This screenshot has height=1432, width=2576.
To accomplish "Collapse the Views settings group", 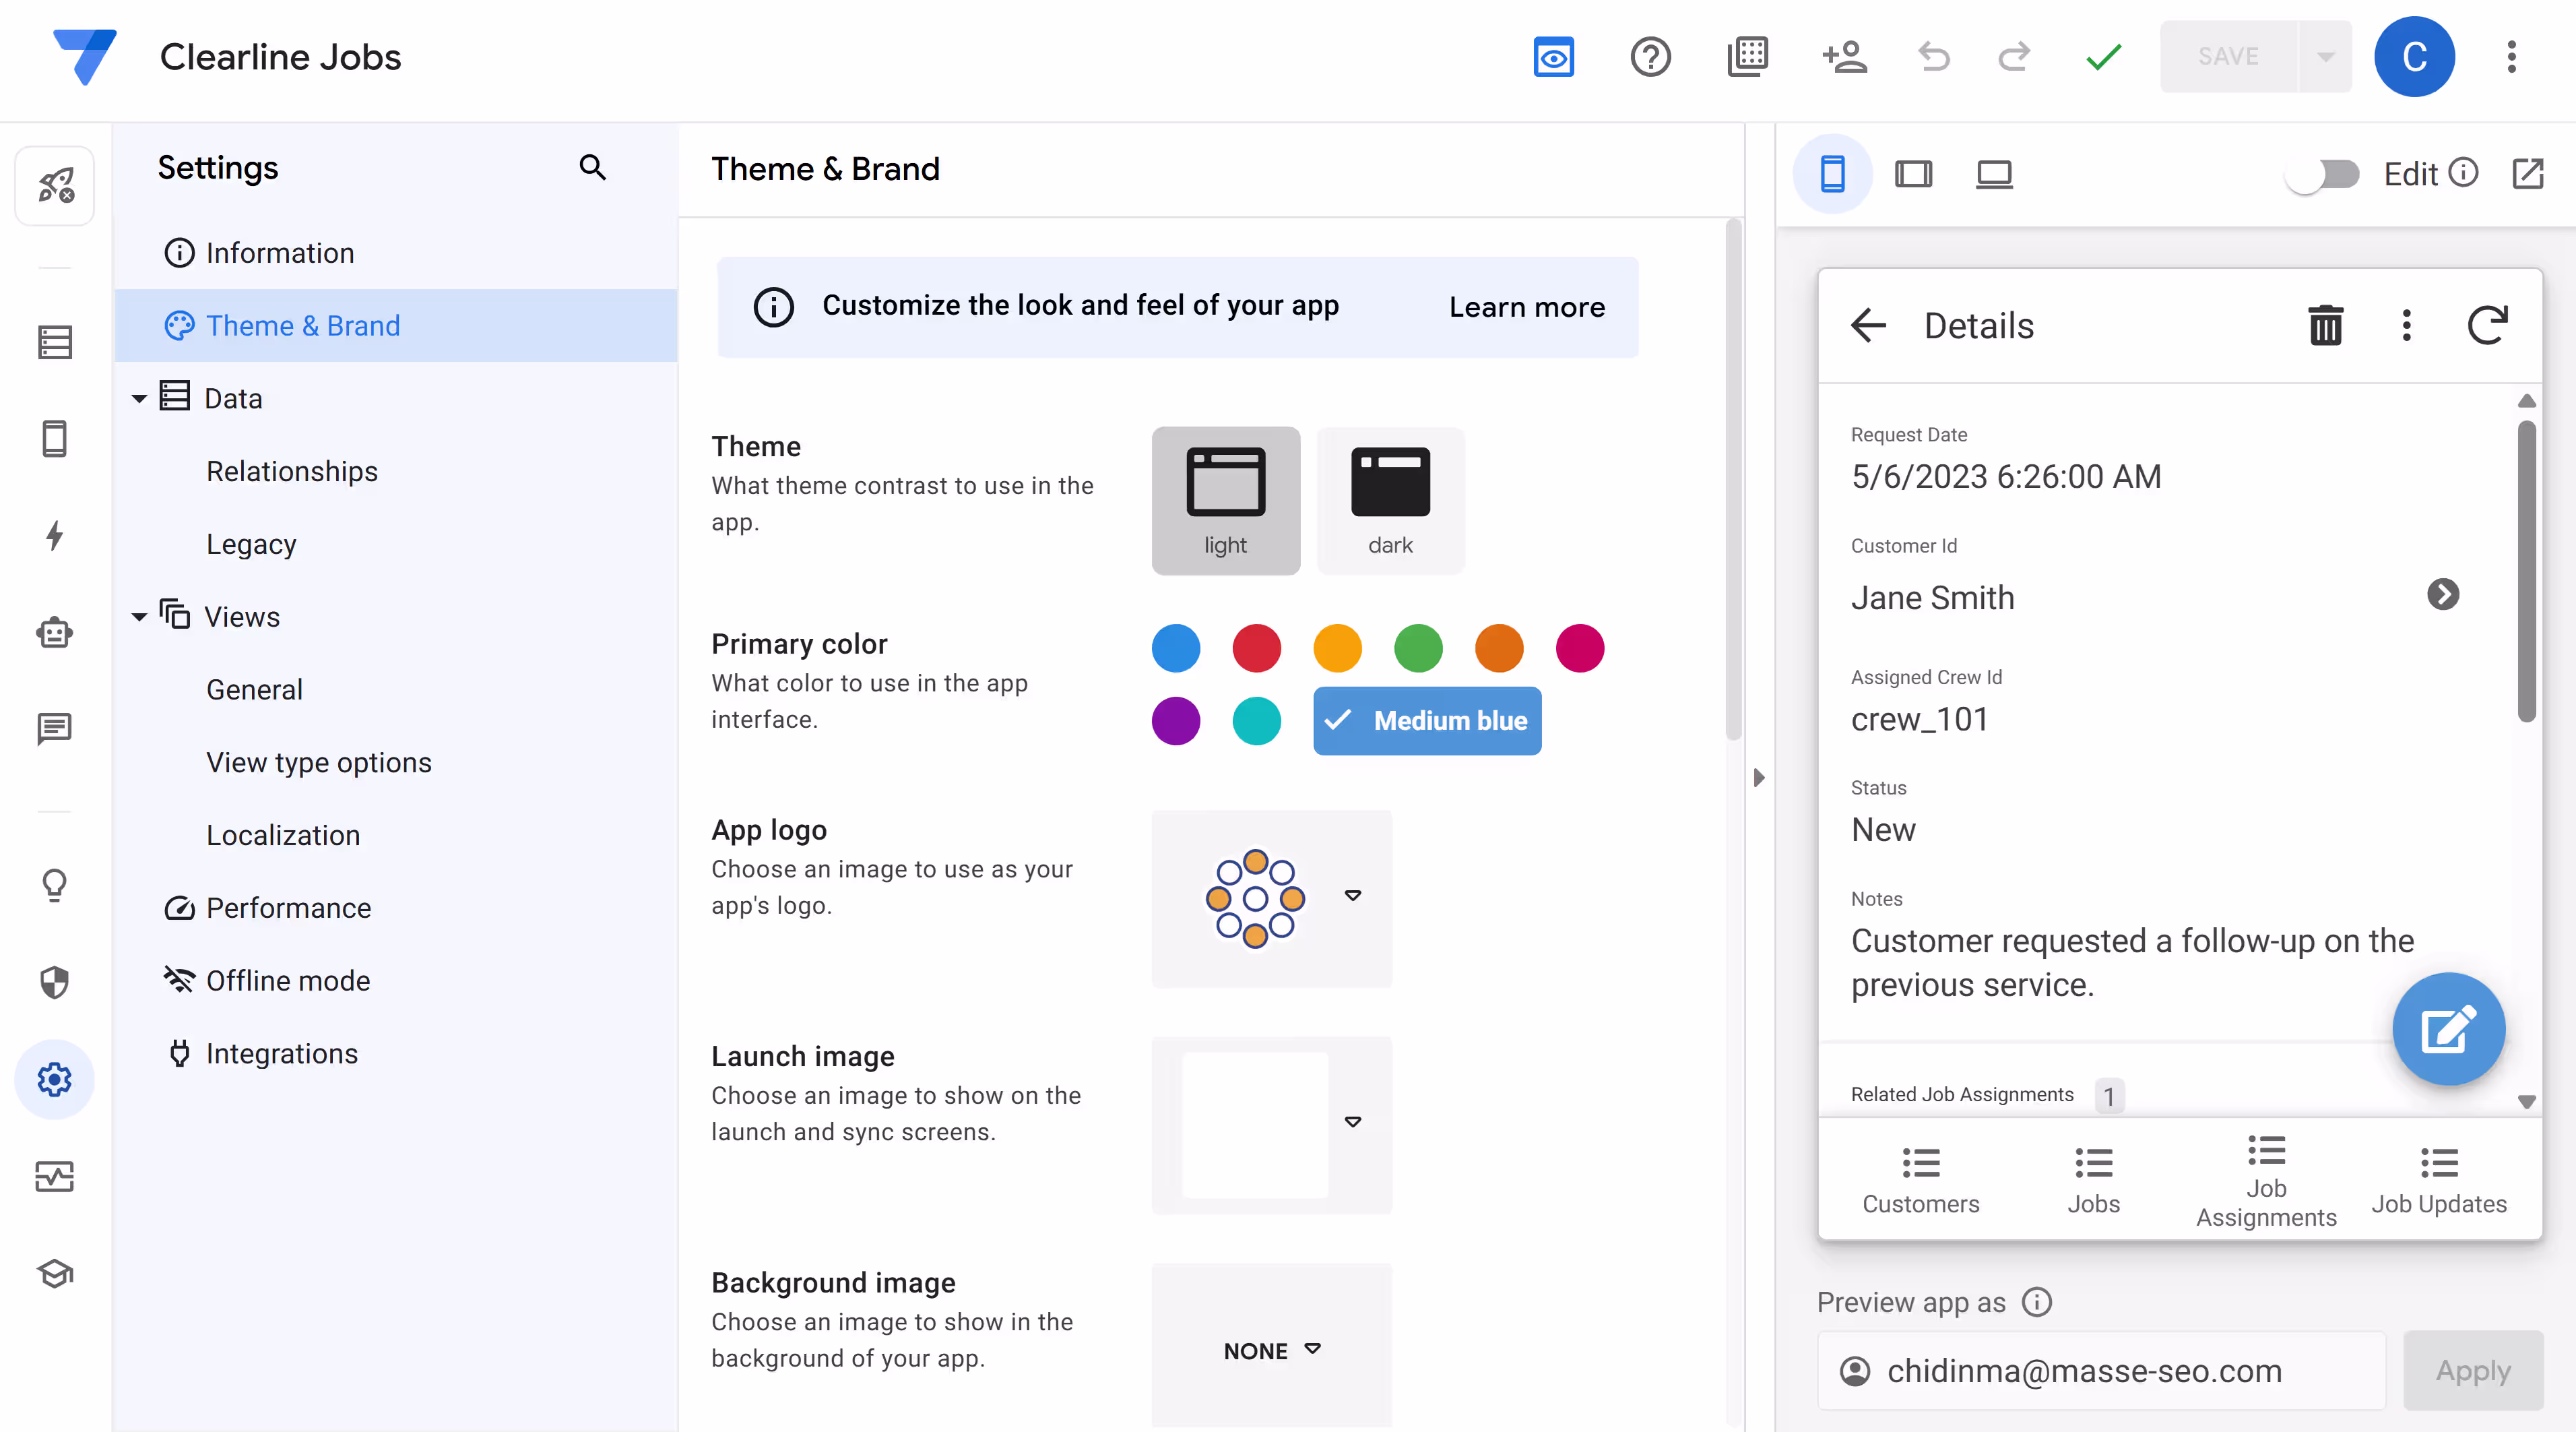I will pos(140,617).
